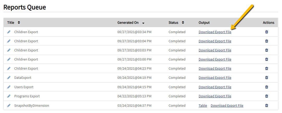This screenshot has width=282, height=113.
Task: Trash the 04:23 PM Children Export report
Action: pyautogui.click(x=267, y=68)
